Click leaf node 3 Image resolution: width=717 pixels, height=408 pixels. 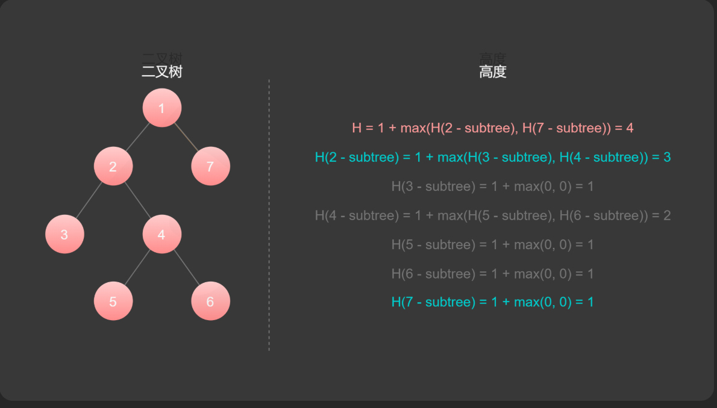[x=64, y=234]
